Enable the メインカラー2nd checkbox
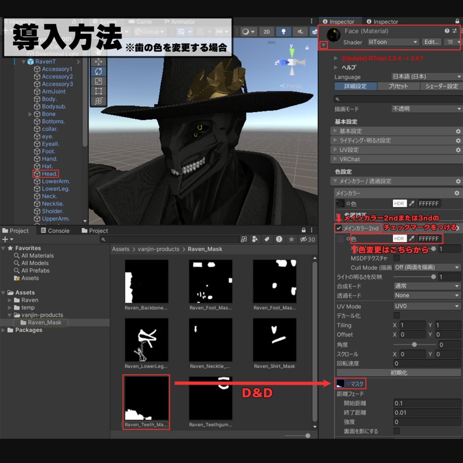This screenshot has height=463, width=463. pyautogui.click(x=339, y=228)
